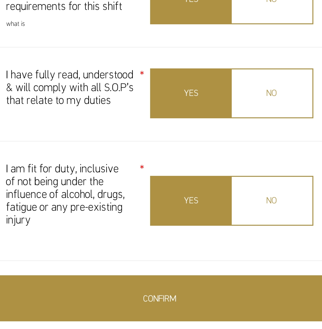Image resolution: width=322 pixels, height=329 pixels.
Task: Click the 'requirements for this shift' label
Action: [x=64, y=6]
